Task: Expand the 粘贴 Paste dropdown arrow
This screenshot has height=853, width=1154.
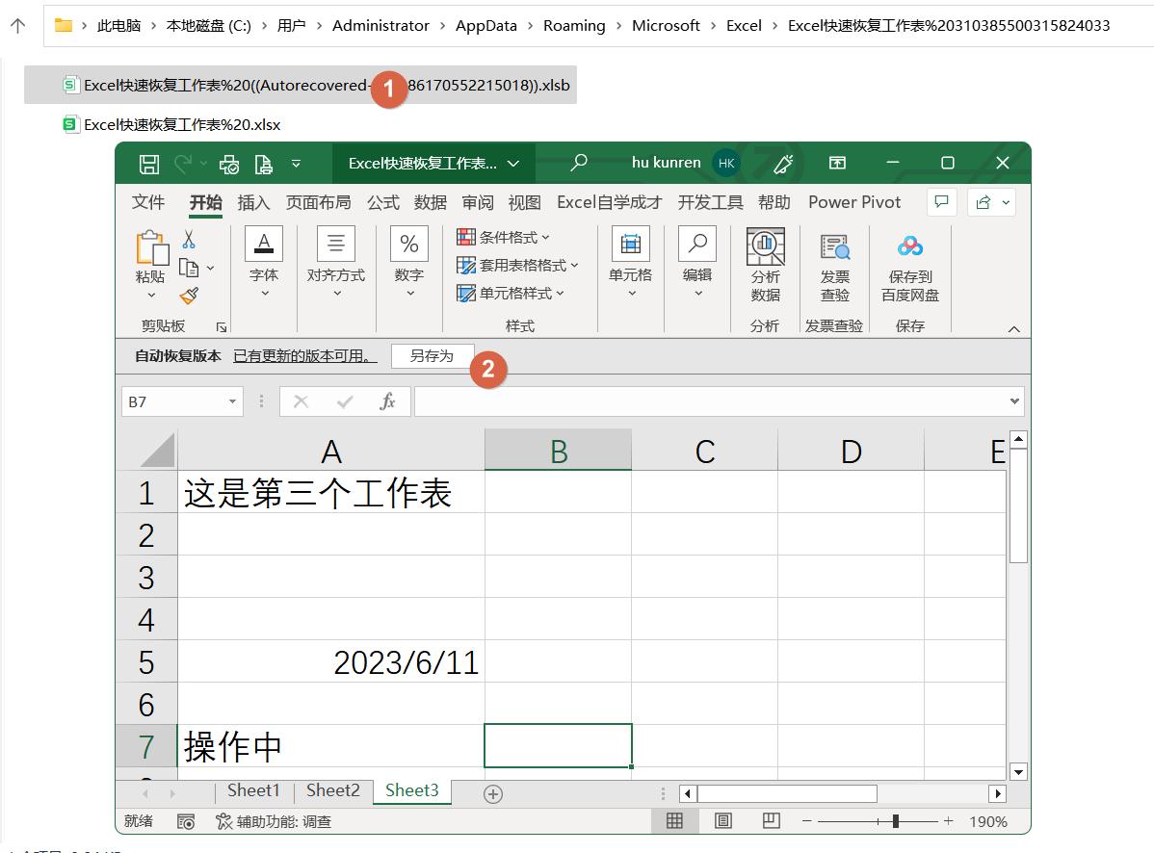Action: coord(150,294)
